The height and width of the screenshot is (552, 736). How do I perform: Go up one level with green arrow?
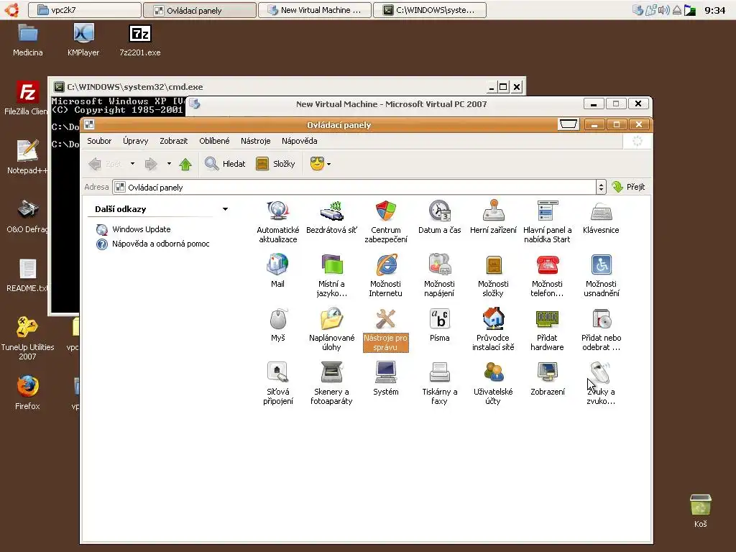pos(185,164)
